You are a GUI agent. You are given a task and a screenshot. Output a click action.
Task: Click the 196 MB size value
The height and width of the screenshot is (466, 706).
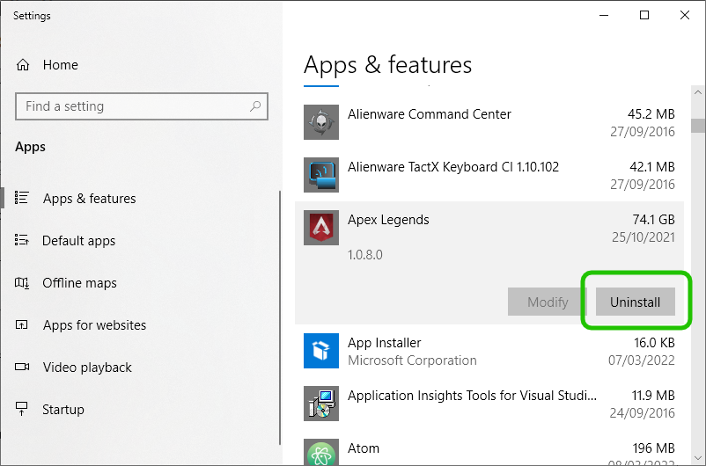tap(653, 448)
